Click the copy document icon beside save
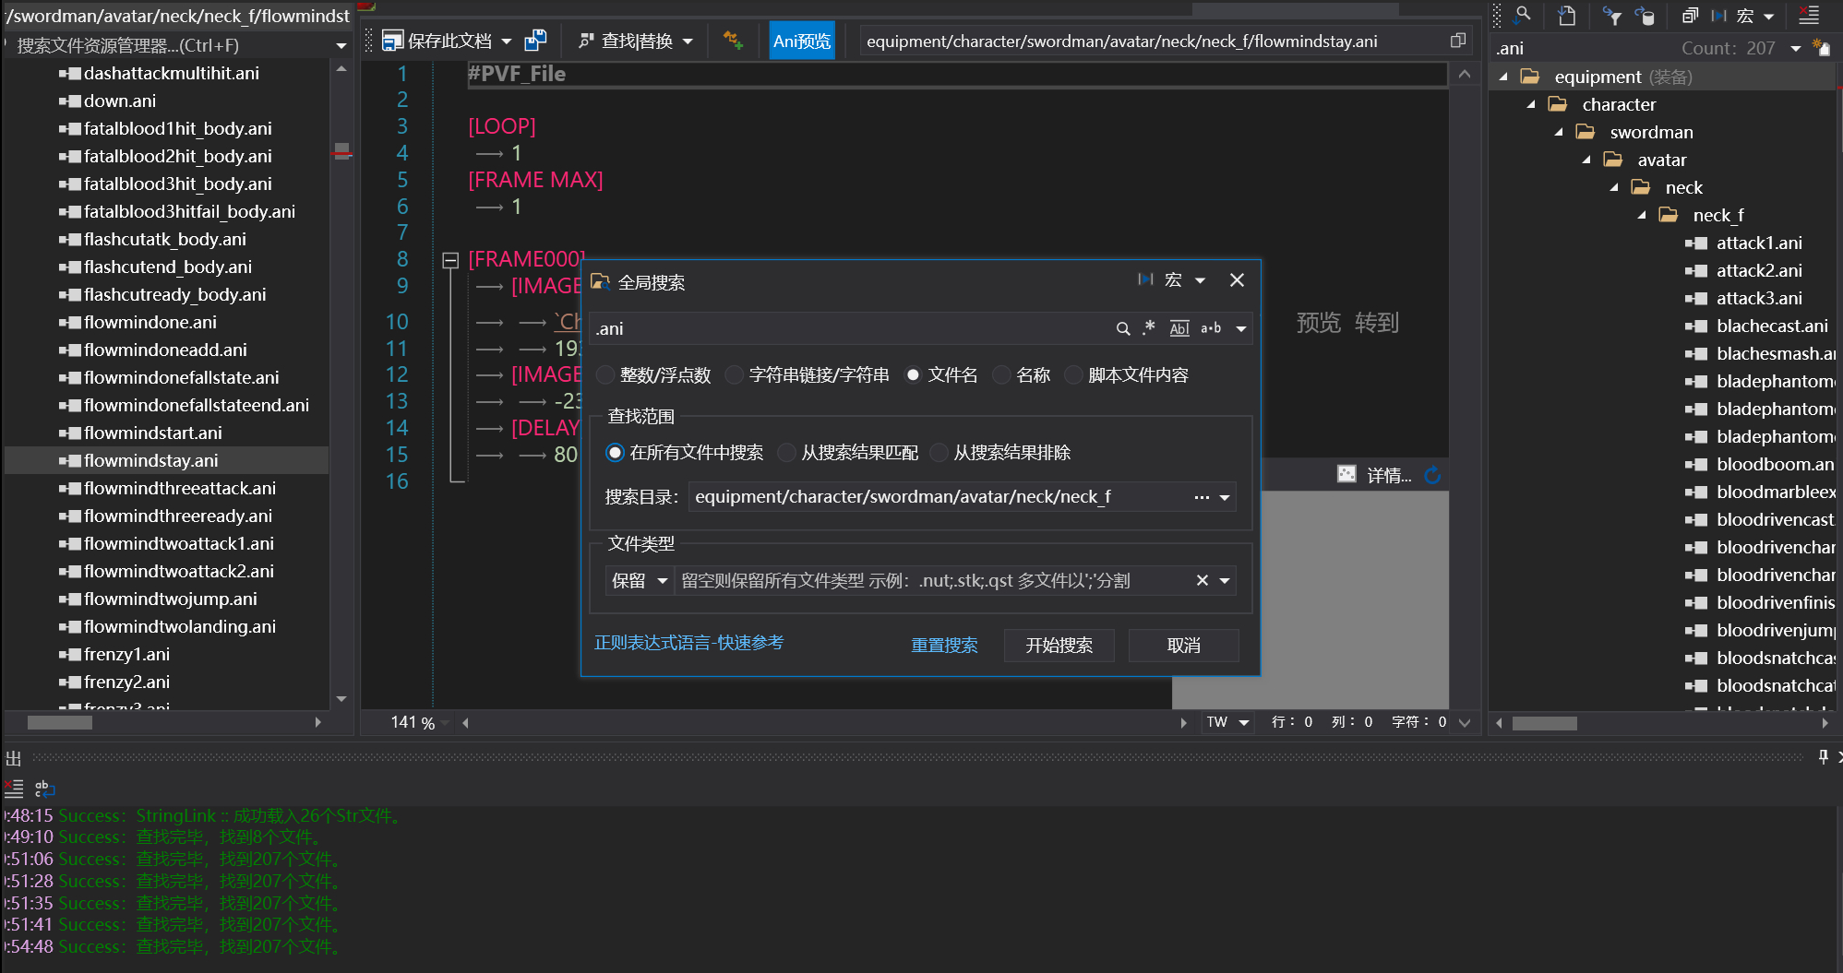The image size is (1843, 973). 535,40
